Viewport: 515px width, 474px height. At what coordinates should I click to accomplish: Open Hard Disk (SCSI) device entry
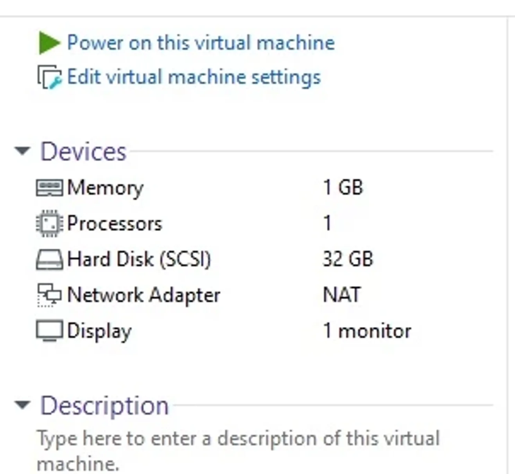point(139,259)
